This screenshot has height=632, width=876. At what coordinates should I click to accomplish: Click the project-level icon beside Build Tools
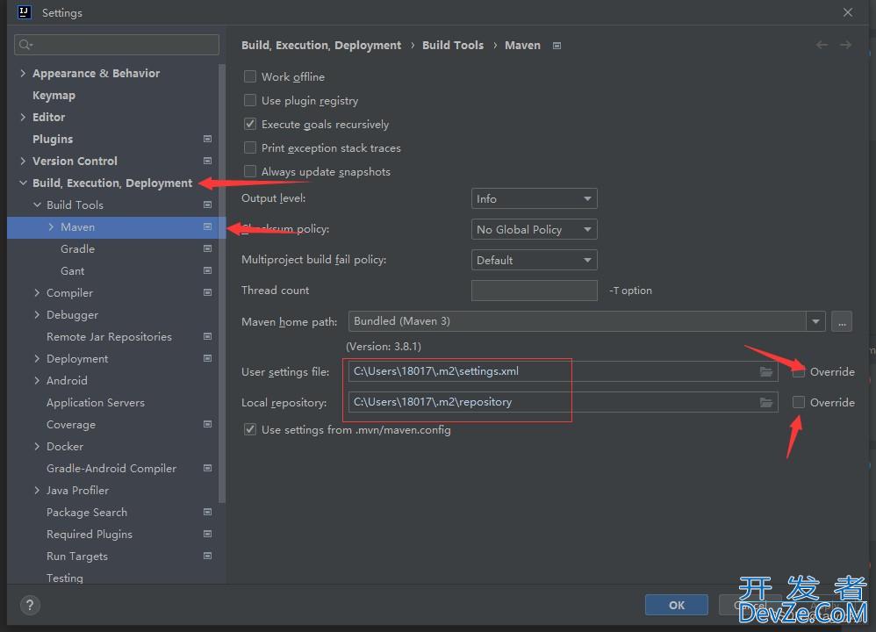207,205
